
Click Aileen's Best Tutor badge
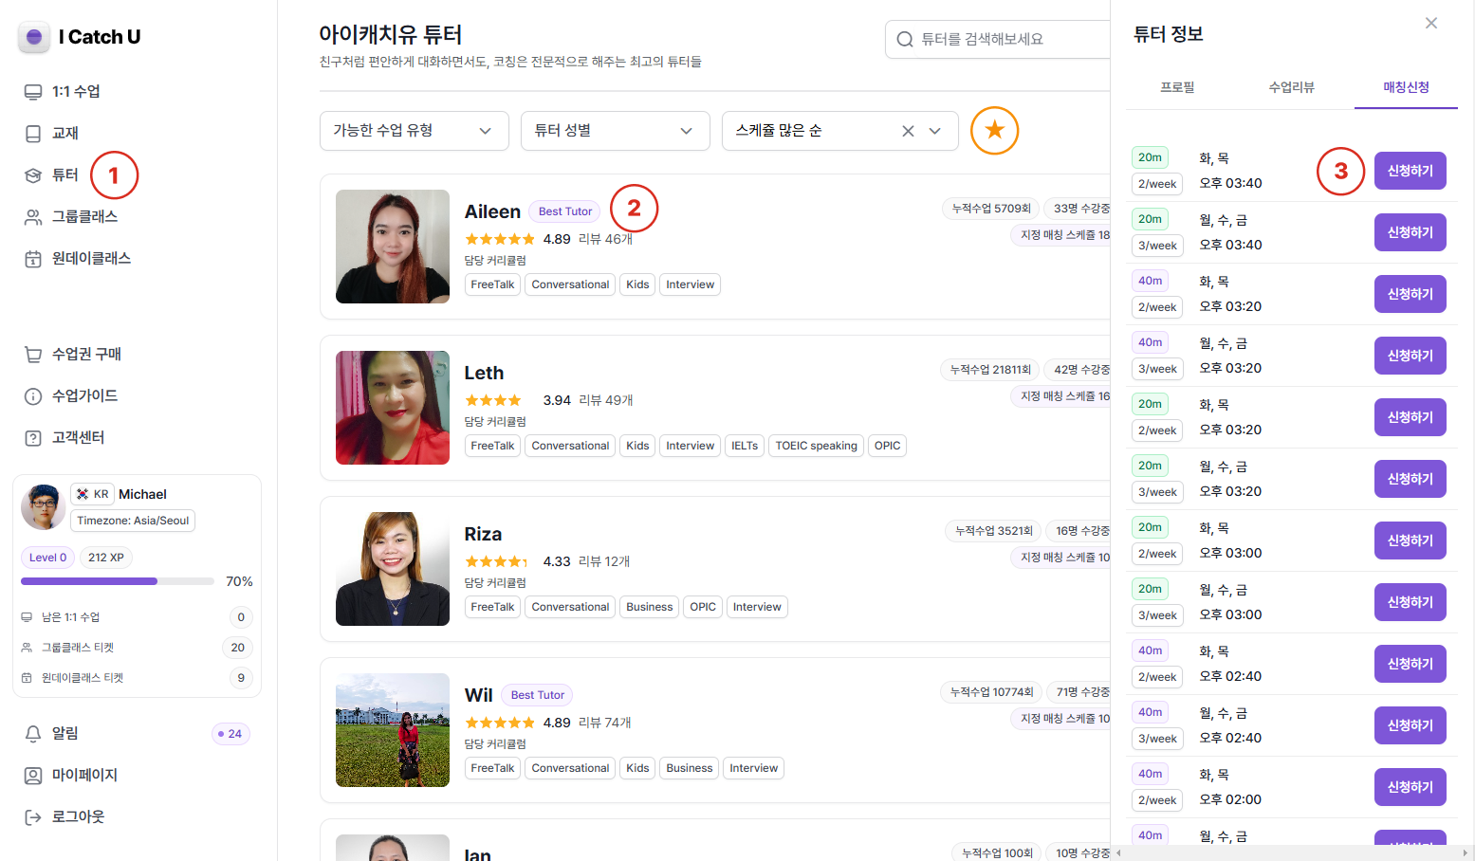tap(565, 211)
